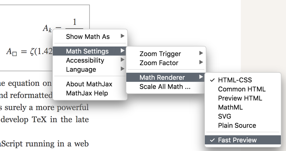The image size is (286, 151).
Task: Click the Math Settings menu item
Action: 87,51
